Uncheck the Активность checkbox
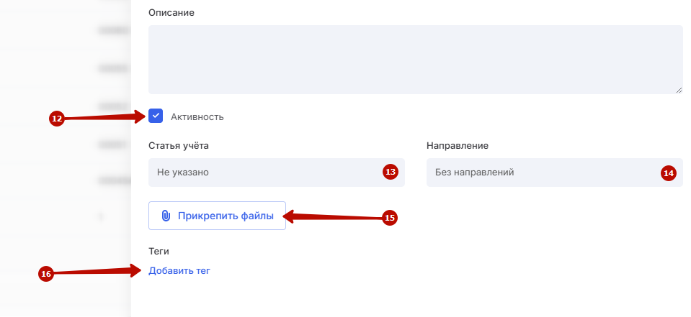691x317 pixels. 156,116
